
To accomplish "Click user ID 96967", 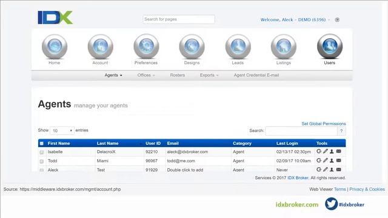I will [x=152, y=161].
